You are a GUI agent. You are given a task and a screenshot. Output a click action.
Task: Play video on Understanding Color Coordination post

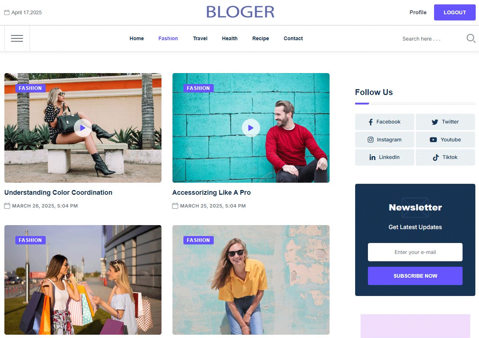click(83, 128)
